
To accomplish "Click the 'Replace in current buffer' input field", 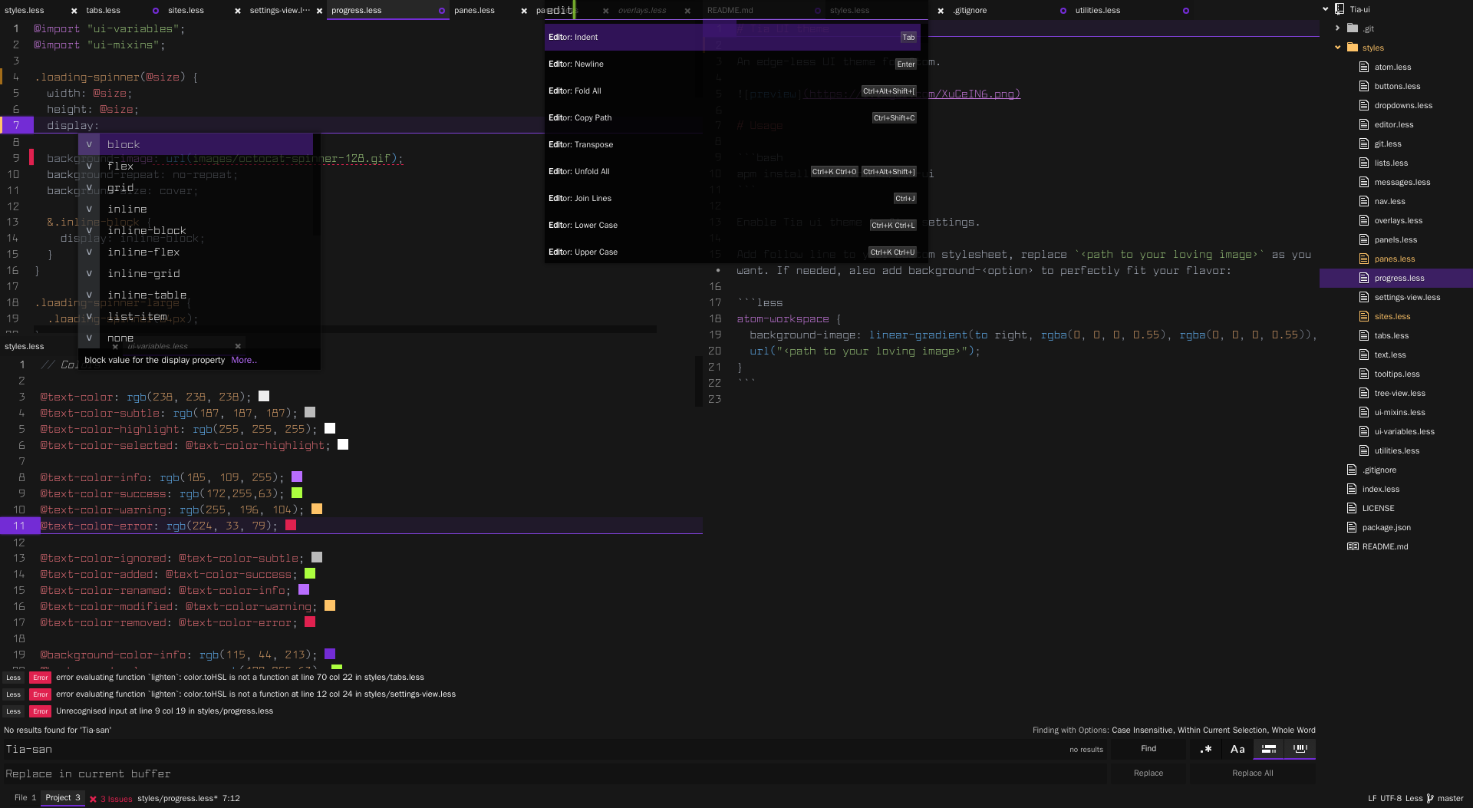I will [554, 774].
